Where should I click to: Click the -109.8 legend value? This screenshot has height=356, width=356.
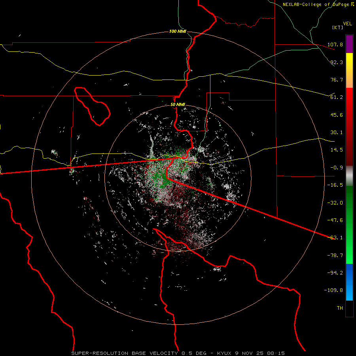334,290
